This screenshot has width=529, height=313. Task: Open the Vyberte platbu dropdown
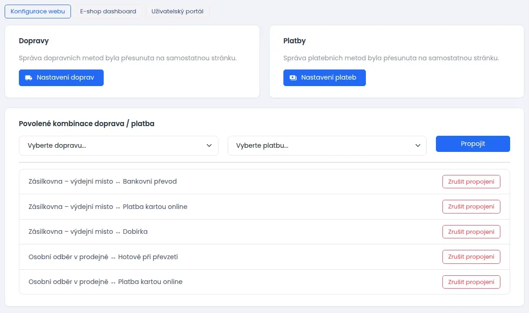tap(327, 145)
